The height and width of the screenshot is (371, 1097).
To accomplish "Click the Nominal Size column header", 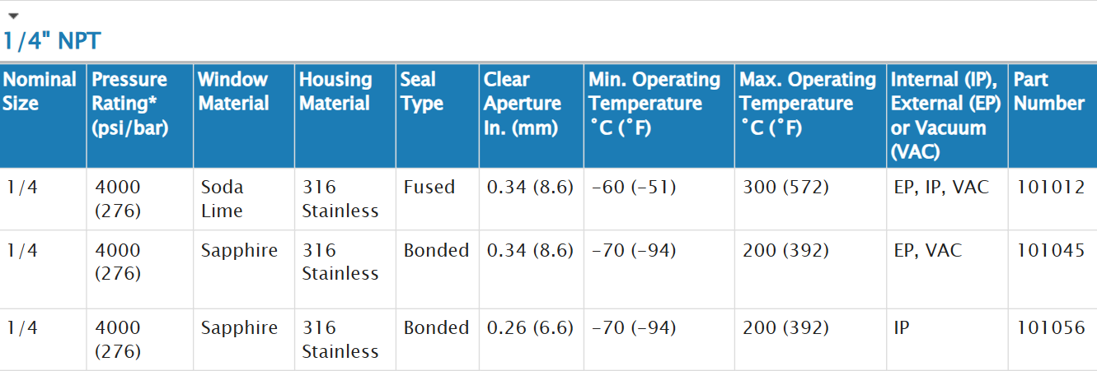I will coord(40,91).
